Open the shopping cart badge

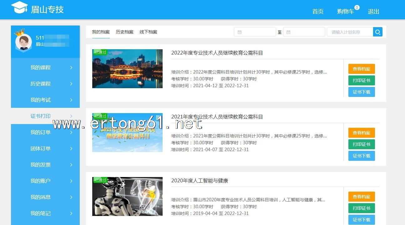tap(357, 7)
